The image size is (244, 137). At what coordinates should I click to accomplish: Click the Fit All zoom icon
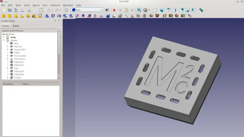click(x=139, y=10)
